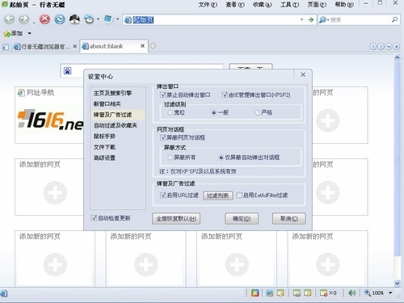
Task: Select 新窗口相关 in settings sidebar
Action: click(x=107, y=104)
